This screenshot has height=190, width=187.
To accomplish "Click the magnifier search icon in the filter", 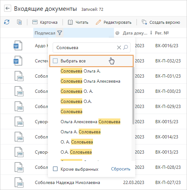I will click(x=126, y=47).
